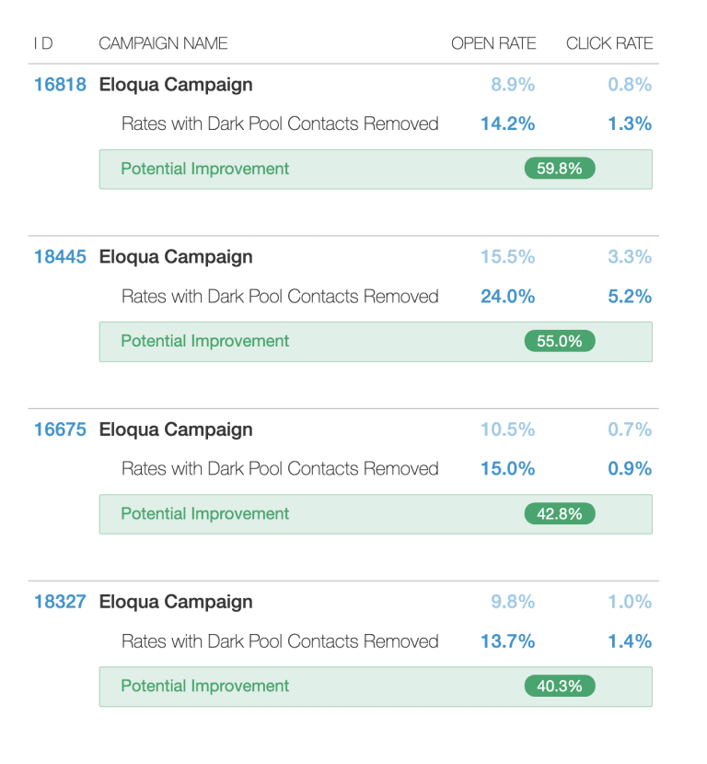Open campaign ID 16818 link
This screenshot has height=764, width=707.
tap(60, 85)
